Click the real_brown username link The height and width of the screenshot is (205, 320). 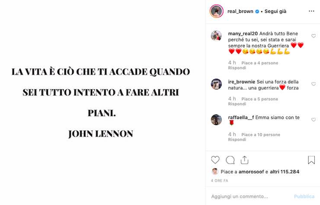tap(240, 11)
